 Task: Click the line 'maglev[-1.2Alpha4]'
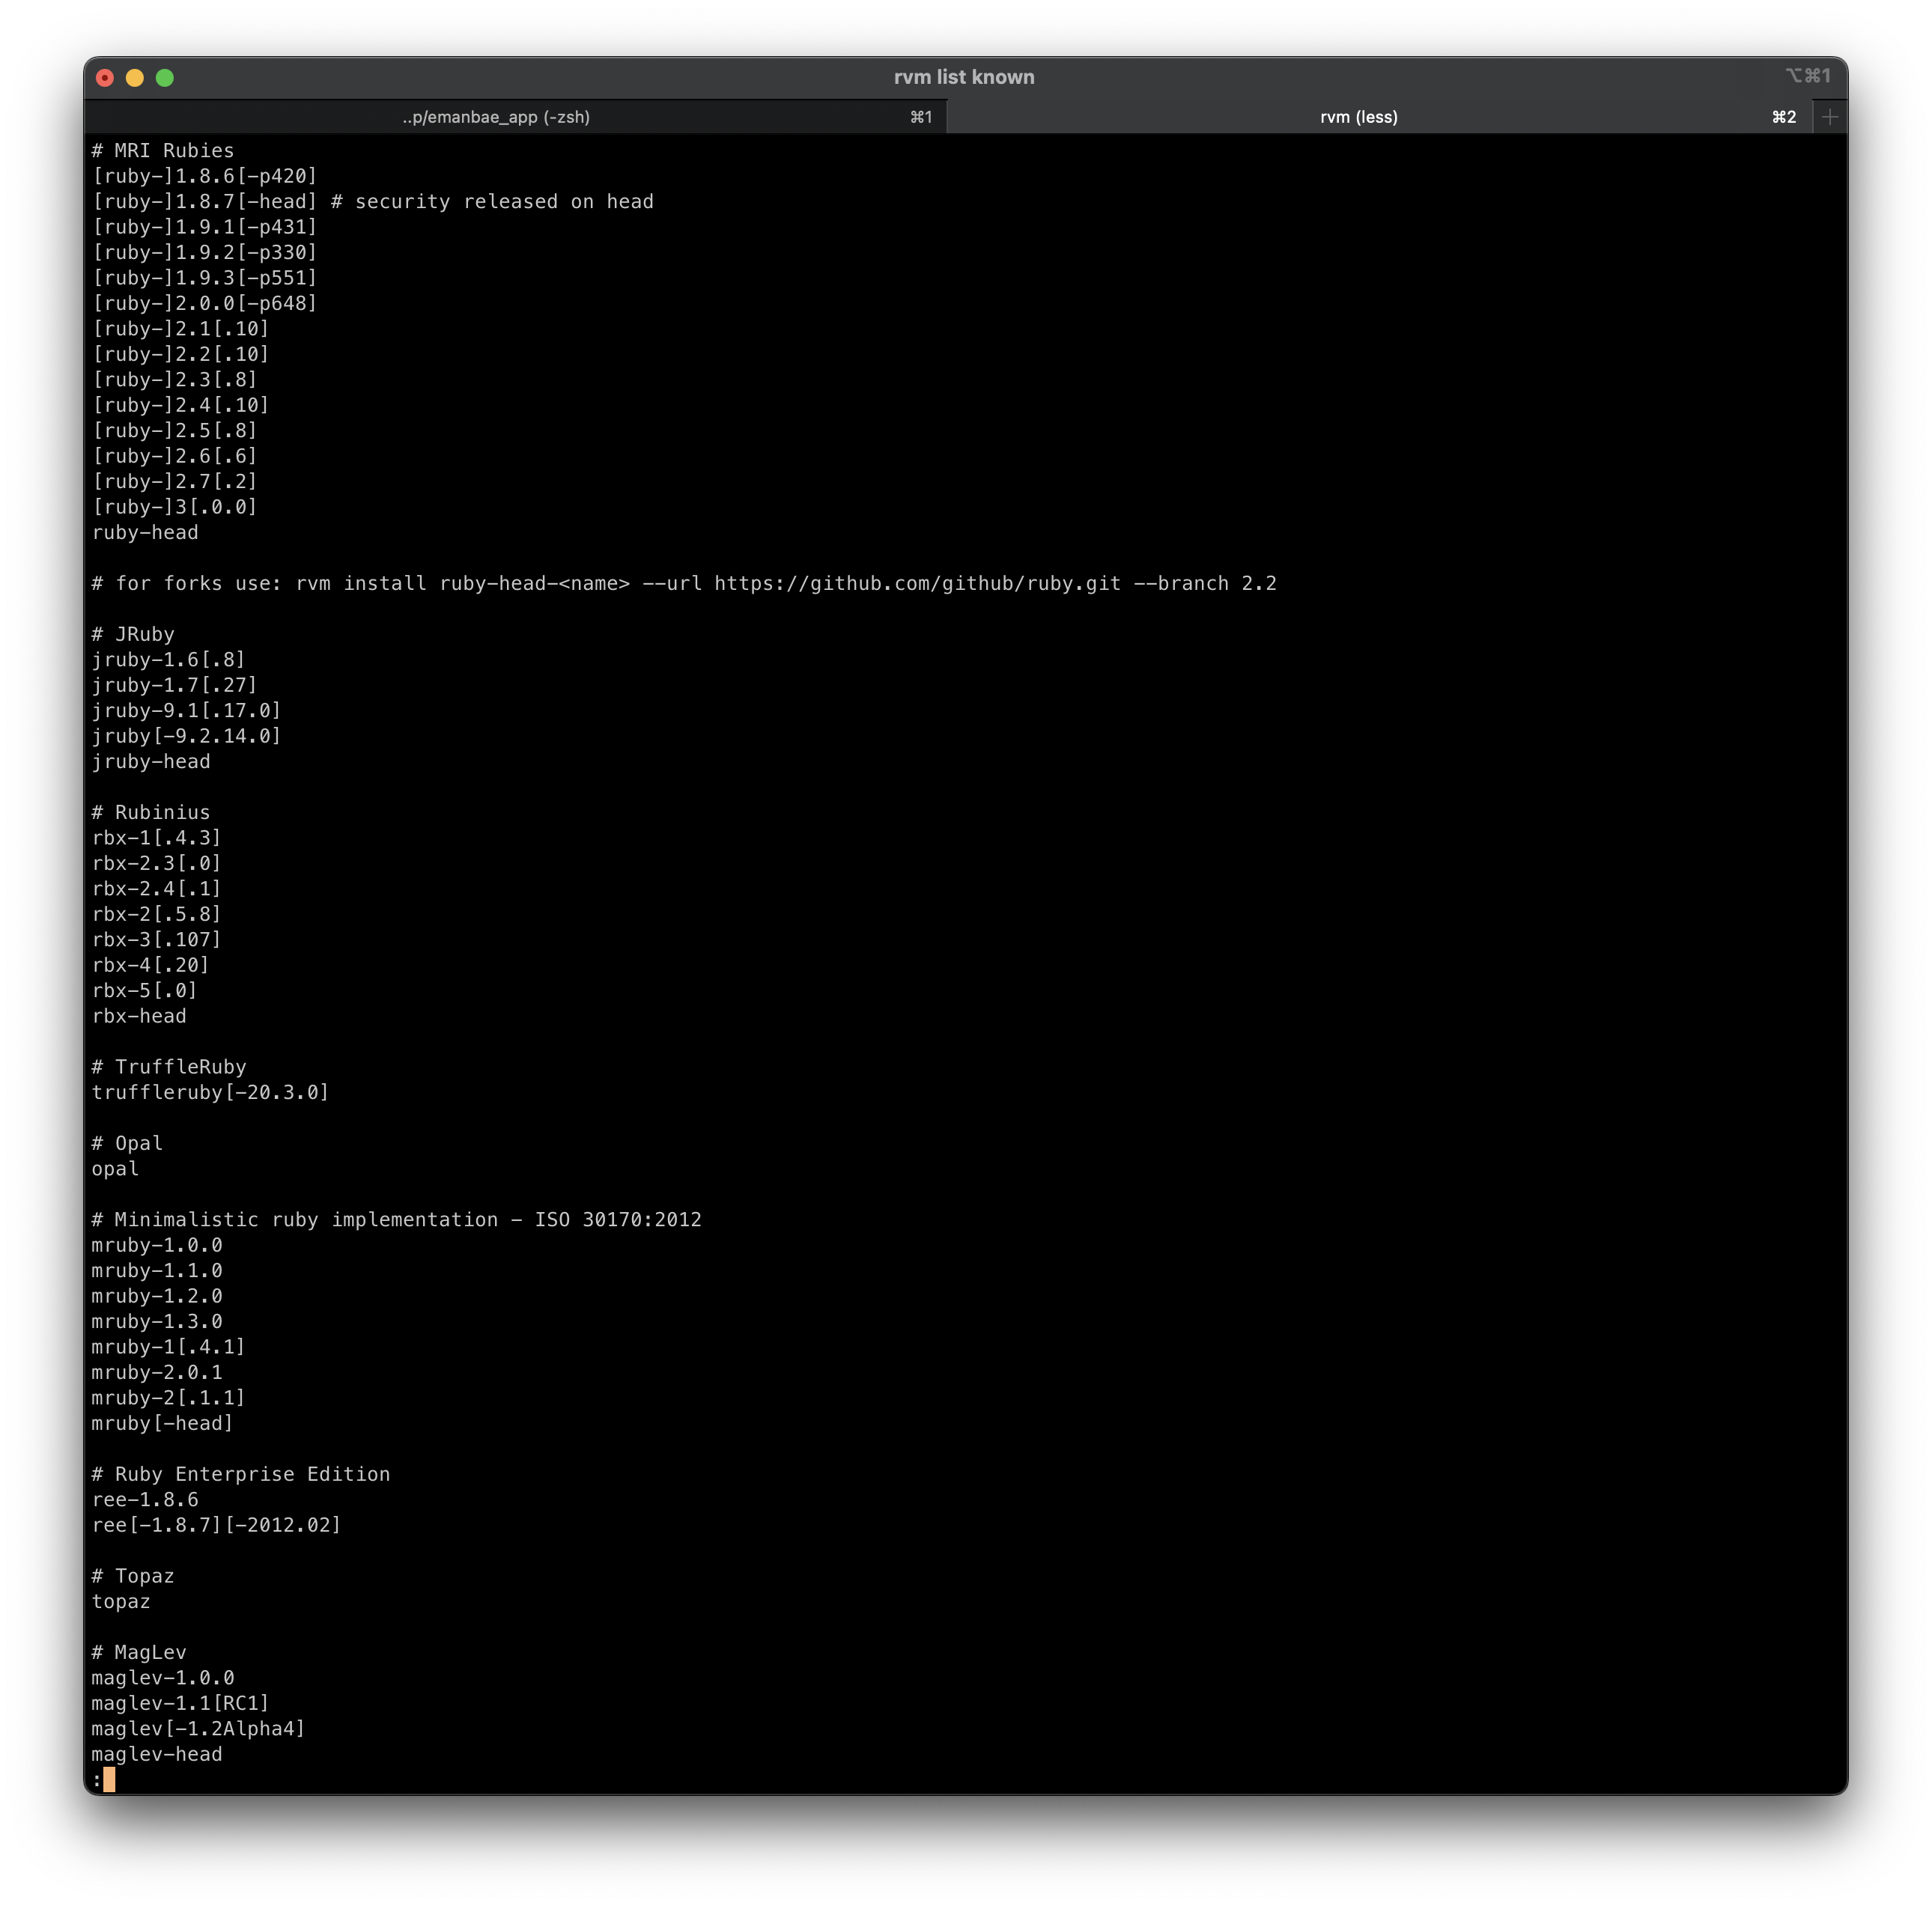tap(199, 1731)
